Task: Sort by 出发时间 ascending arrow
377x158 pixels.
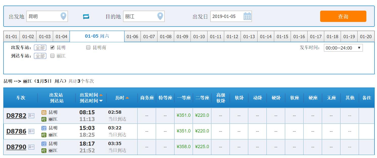Action: click(101, 95)
